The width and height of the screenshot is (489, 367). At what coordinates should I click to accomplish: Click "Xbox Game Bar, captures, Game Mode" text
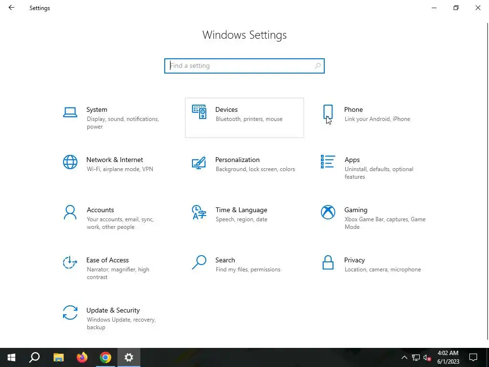385,223
